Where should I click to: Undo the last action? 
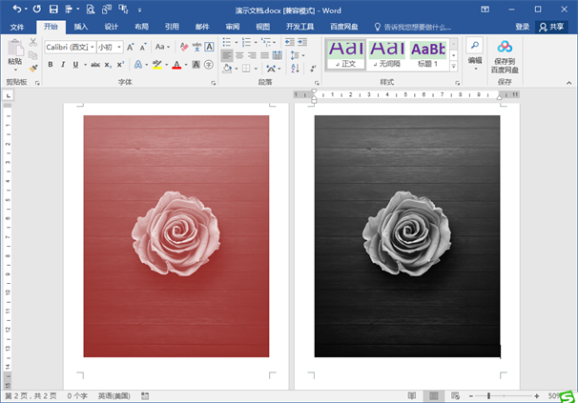click(x=17, y=9)
